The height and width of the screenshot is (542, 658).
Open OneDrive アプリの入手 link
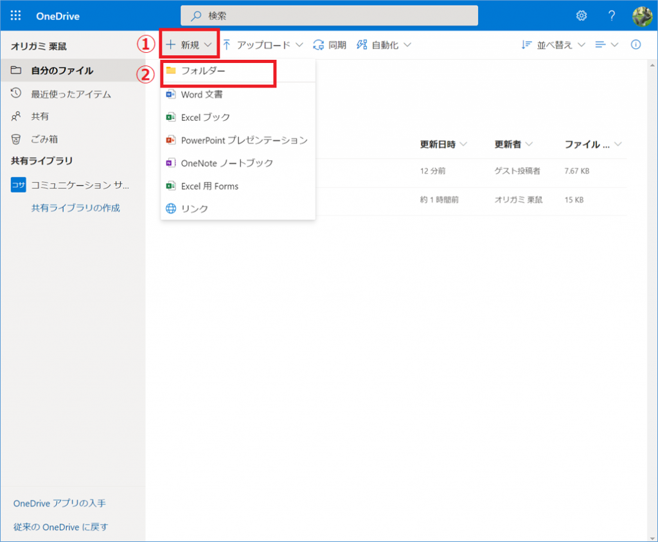[60, 503]
